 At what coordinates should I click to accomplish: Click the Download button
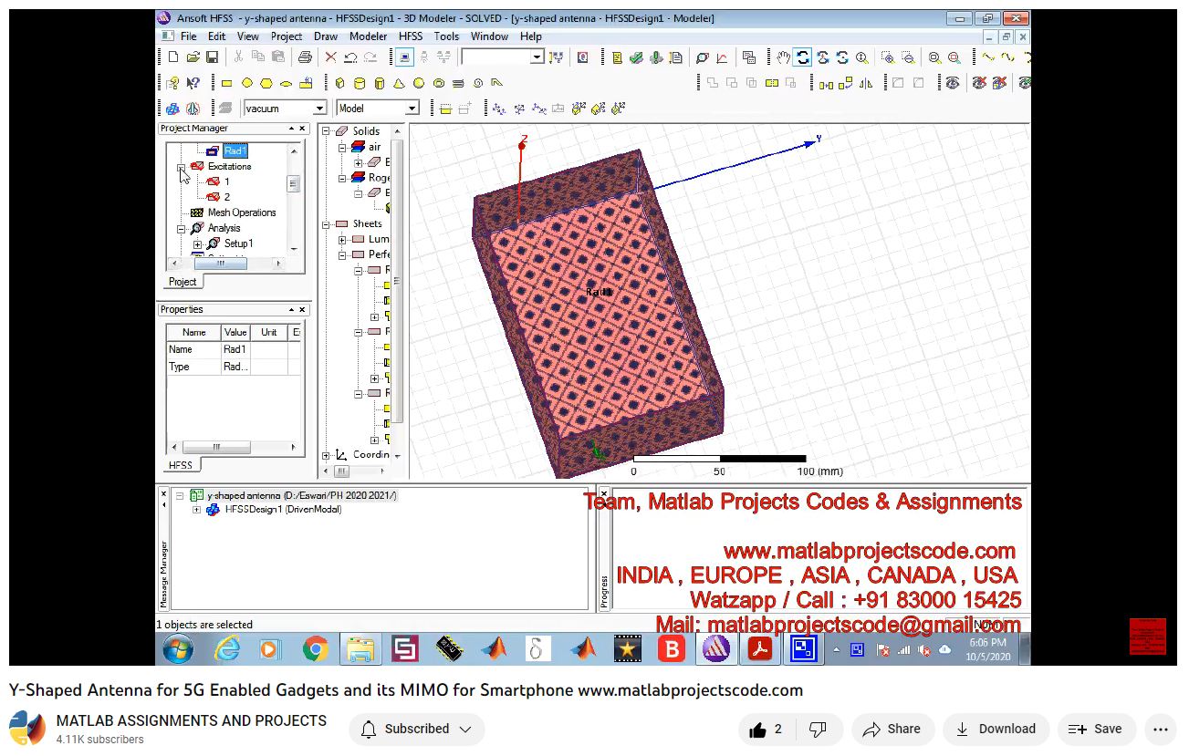coord(996,730)
